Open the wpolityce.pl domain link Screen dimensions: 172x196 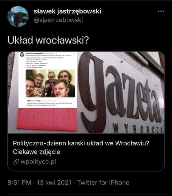pos(38,162)
